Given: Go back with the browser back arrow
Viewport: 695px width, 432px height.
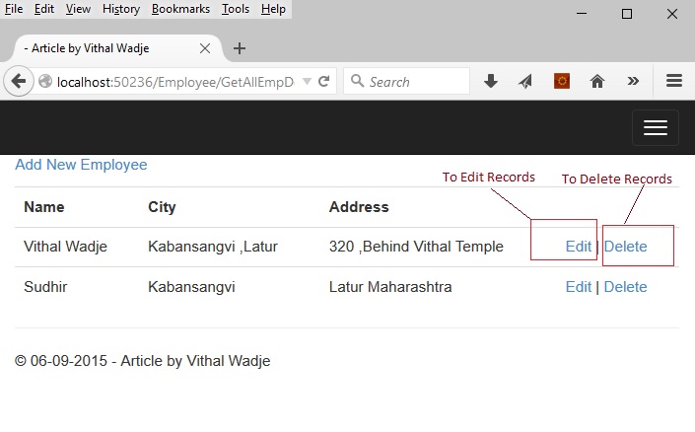Looking at the screenshot, I should (x=18, y=81).
